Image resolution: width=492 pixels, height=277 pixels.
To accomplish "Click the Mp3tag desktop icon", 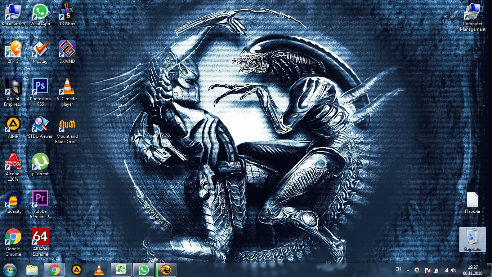I will pos(40,52).
